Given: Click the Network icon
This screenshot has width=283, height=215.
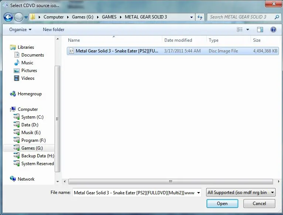Looking at the screenshot, I should pos(13,179).
